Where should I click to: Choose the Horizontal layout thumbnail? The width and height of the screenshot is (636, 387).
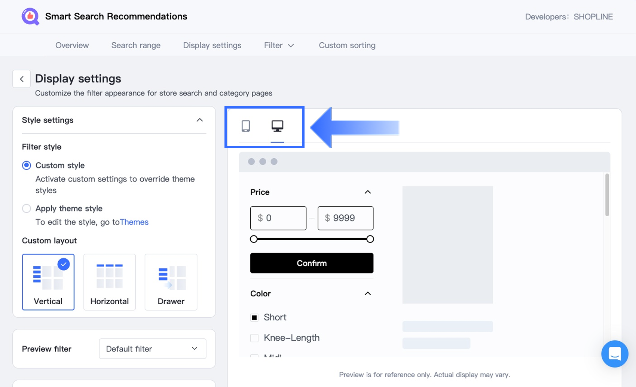[110, 282]
